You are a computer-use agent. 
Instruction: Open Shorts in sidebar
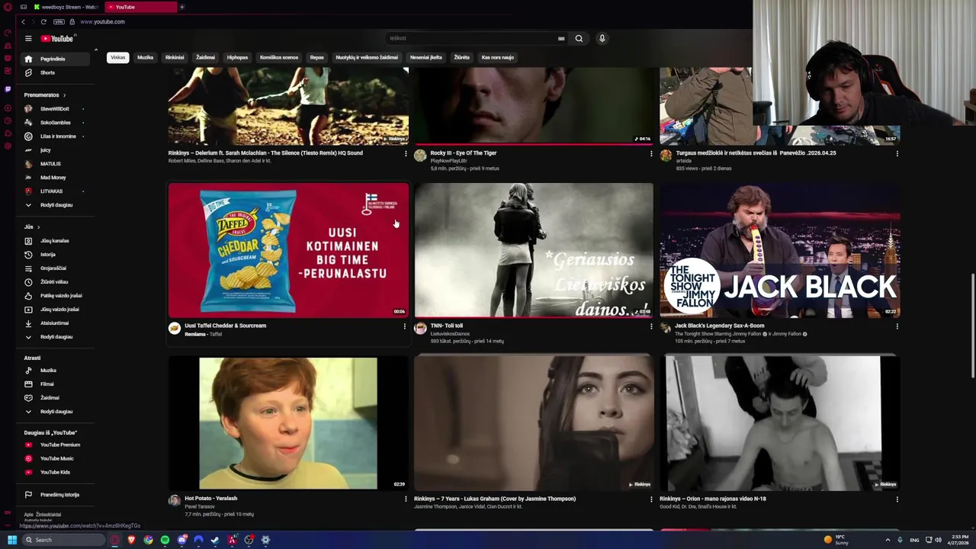[x=55, y=72]
